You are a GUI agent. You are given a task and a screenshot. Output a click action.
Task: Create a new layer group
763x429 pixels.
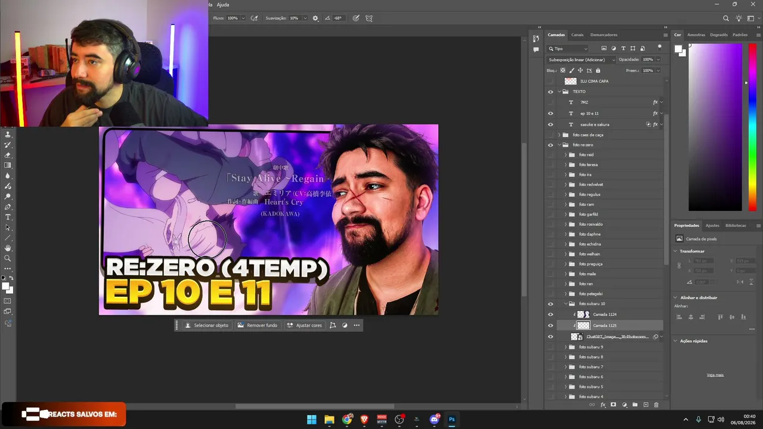(x=635, y=405)
